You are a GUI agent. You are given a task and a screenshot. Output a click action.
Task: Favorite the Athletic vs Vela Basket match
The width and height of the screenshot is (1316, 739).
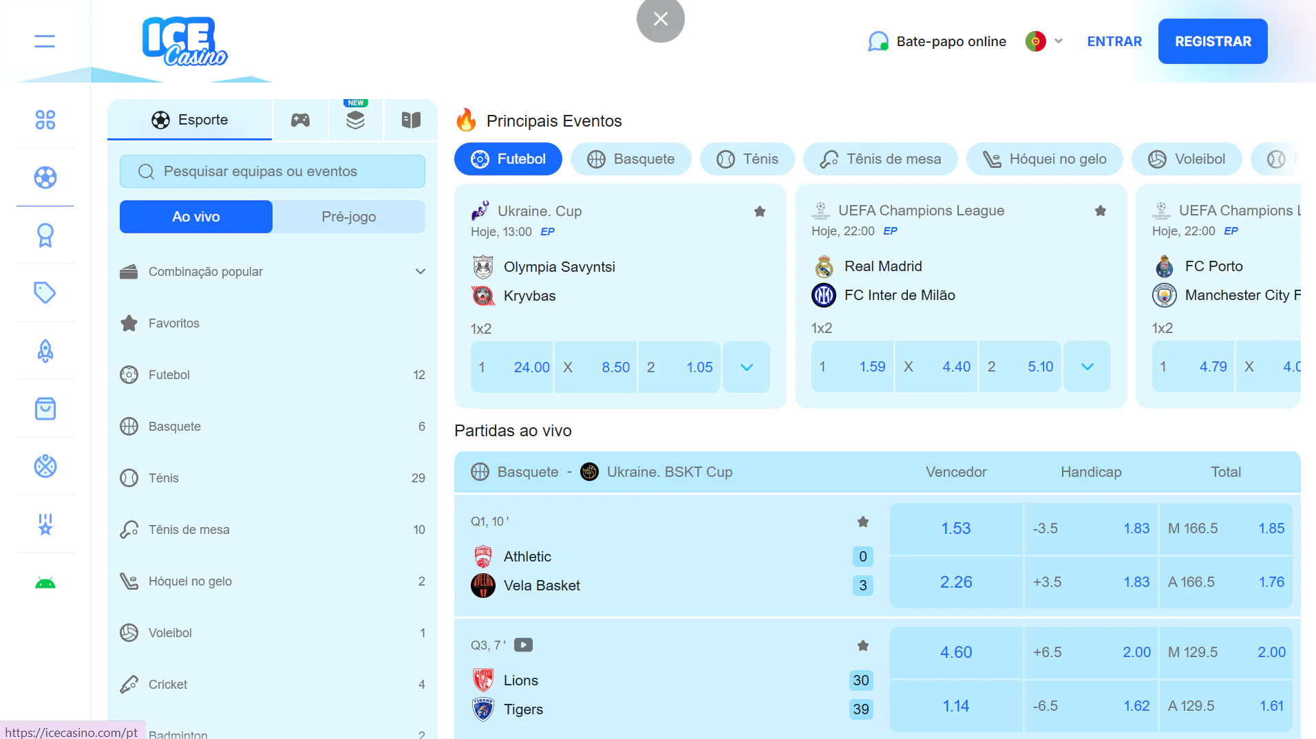pos(863,522)
